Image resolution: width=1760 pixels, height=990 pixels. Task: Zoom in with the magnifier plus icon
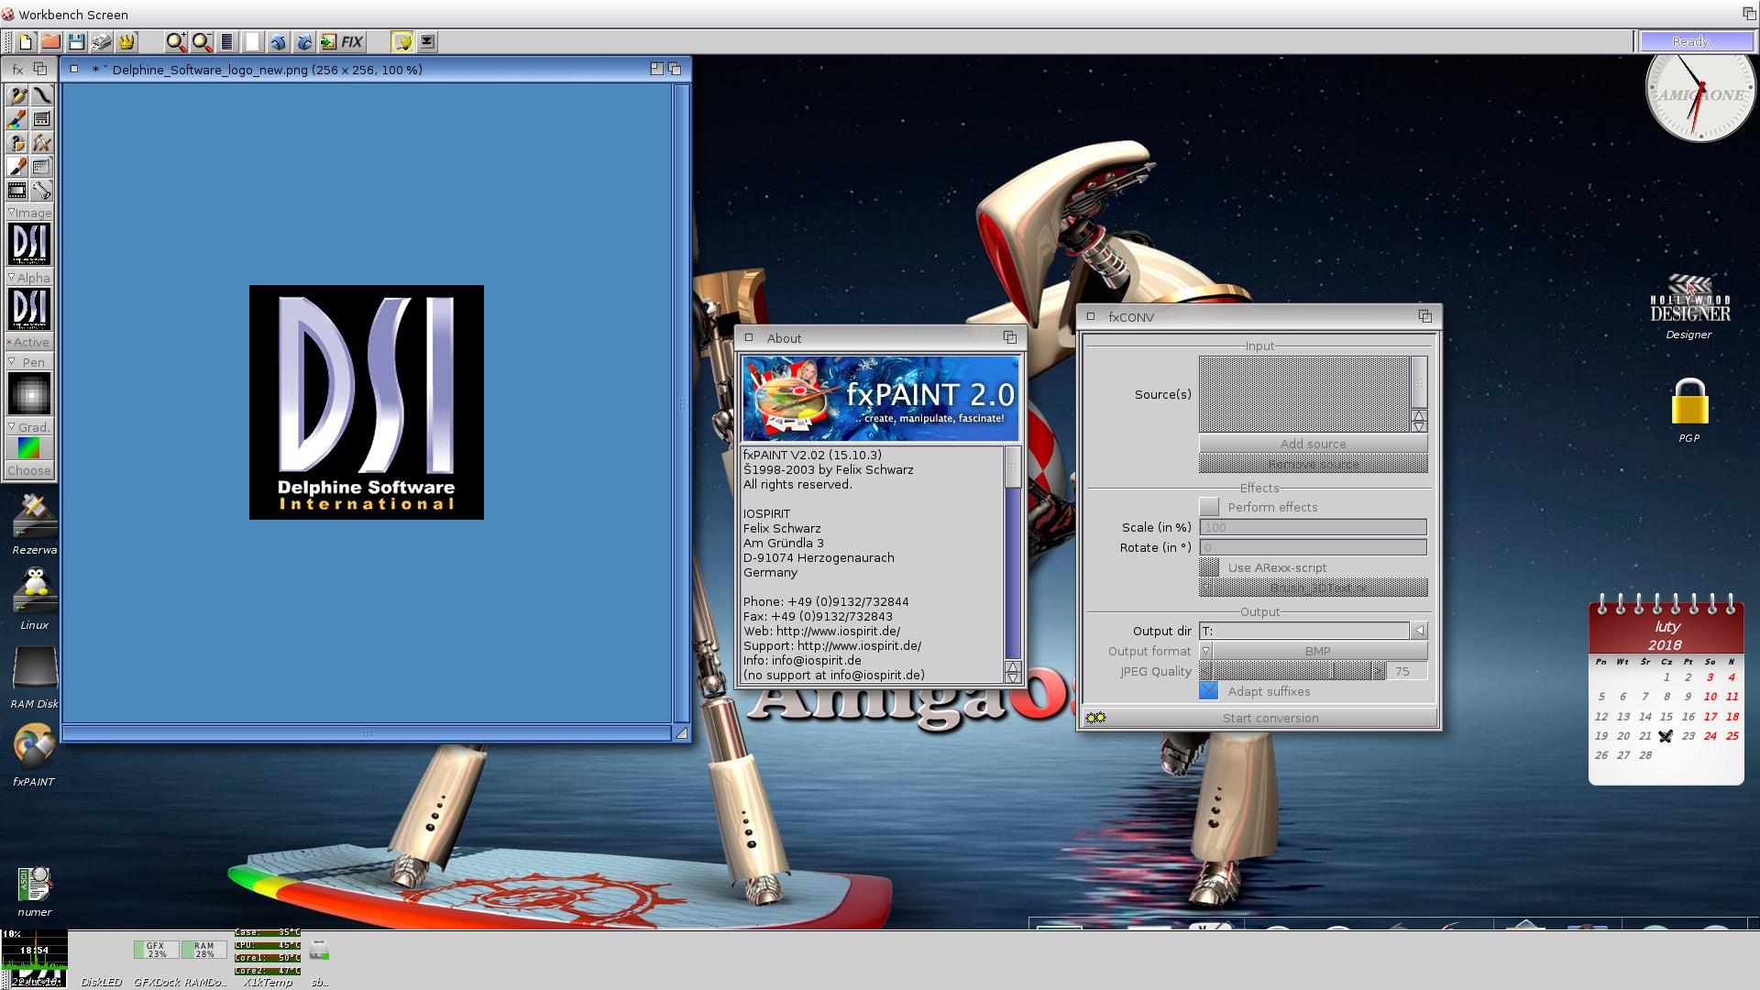[x=176, y=41]
